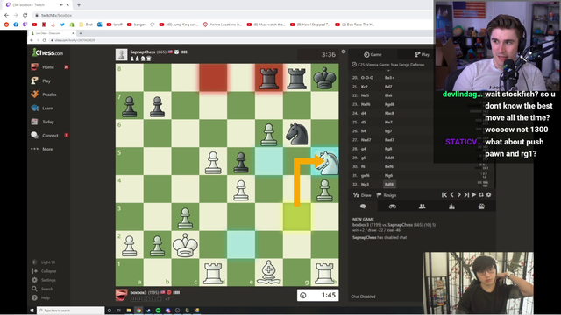Click the board options gear above board
The width and height of the screenshot is (561, 315).
(x=344, y=52)
